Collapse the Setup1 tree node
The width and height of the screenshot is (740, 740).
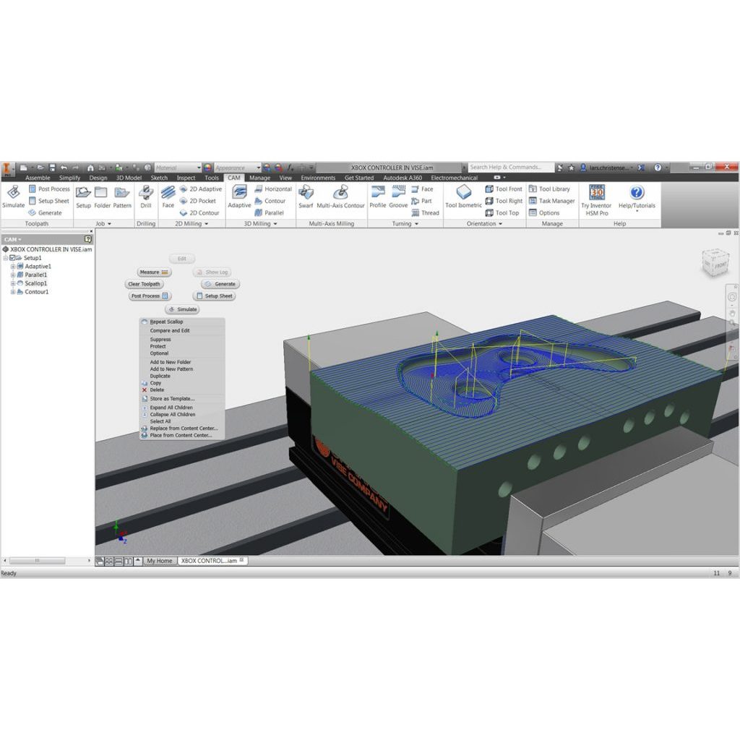pyautogui.click(x=6, y=258)
